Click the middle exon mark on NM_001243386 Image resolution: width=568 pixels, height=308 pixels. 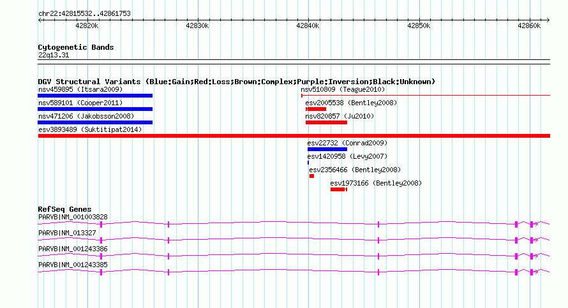pyautogui.click(x=378, y=256)
